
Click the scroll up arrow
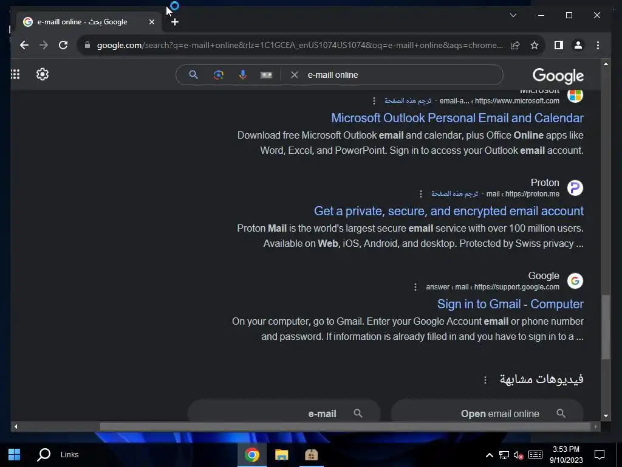tap(606, 64)
